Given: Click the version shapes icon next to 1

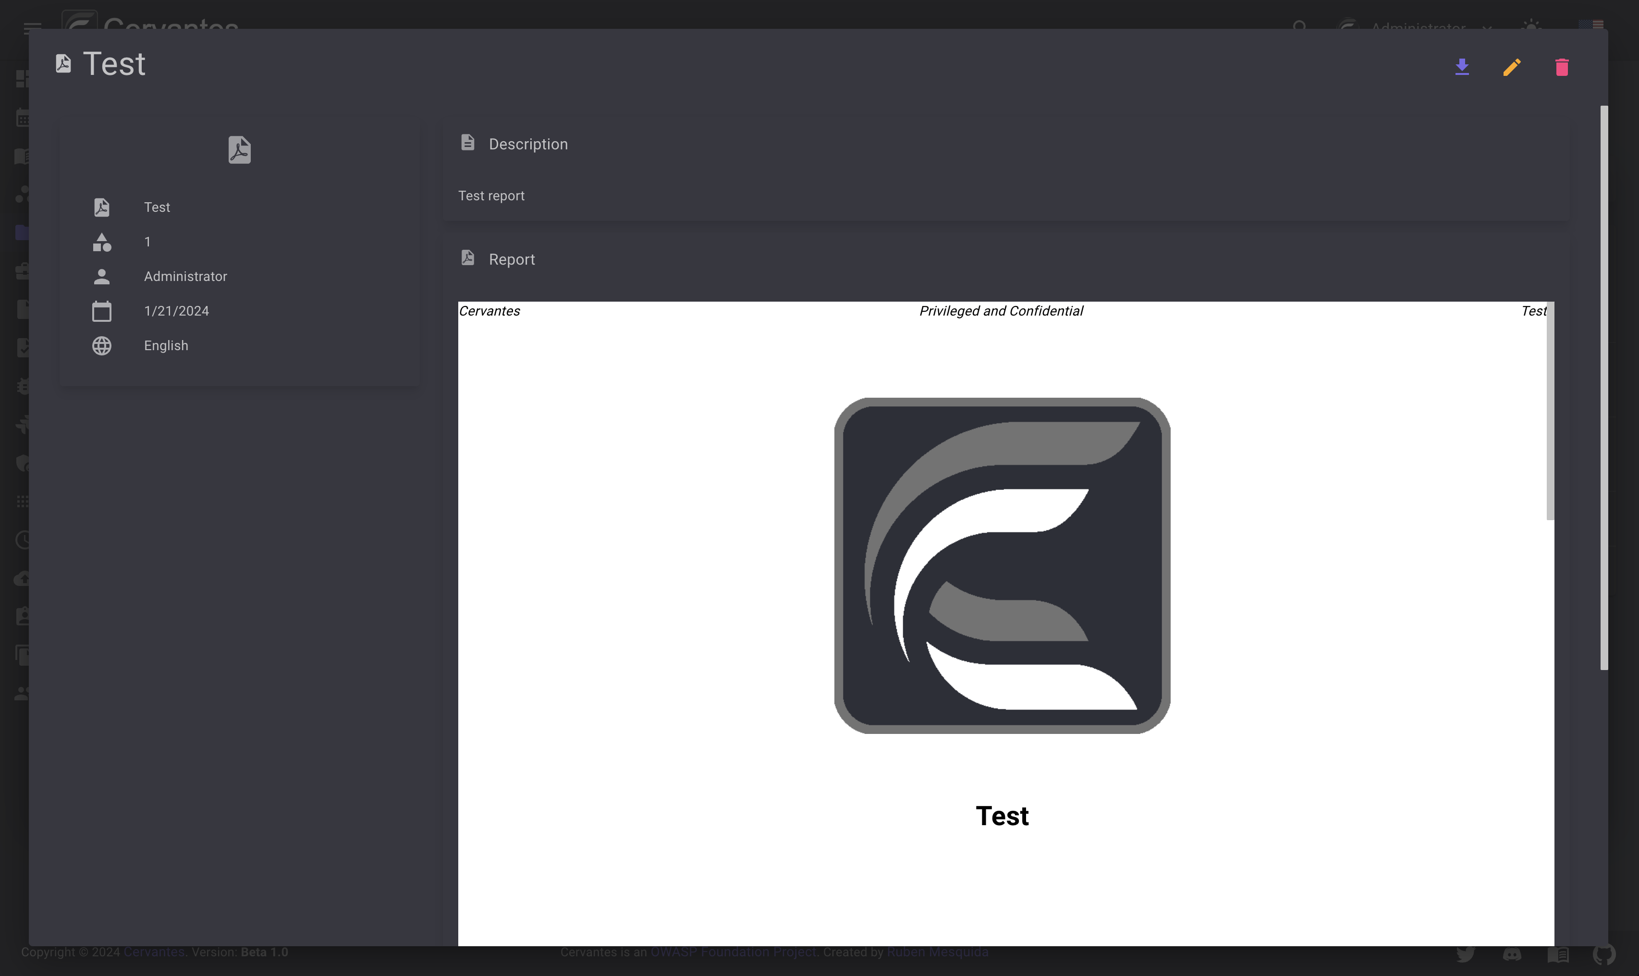Looking at the screenshot, I should pos(101,242).
